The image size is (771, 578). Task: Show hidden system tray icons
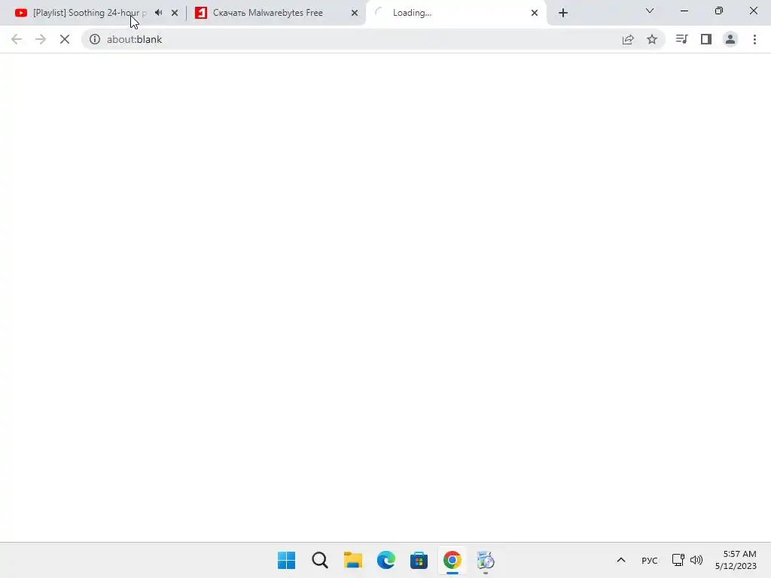(621, 560)
